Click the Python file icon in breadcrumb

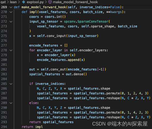pos(23,2)
